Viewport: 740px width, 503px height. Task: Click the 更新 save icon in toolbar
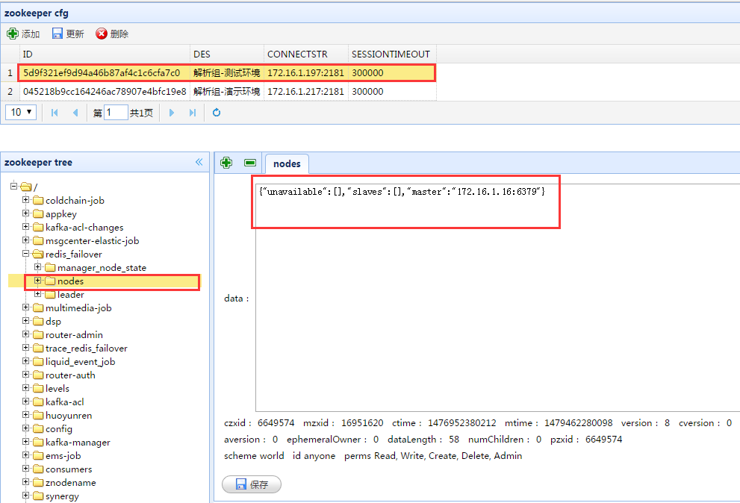(x=57, y=34)
